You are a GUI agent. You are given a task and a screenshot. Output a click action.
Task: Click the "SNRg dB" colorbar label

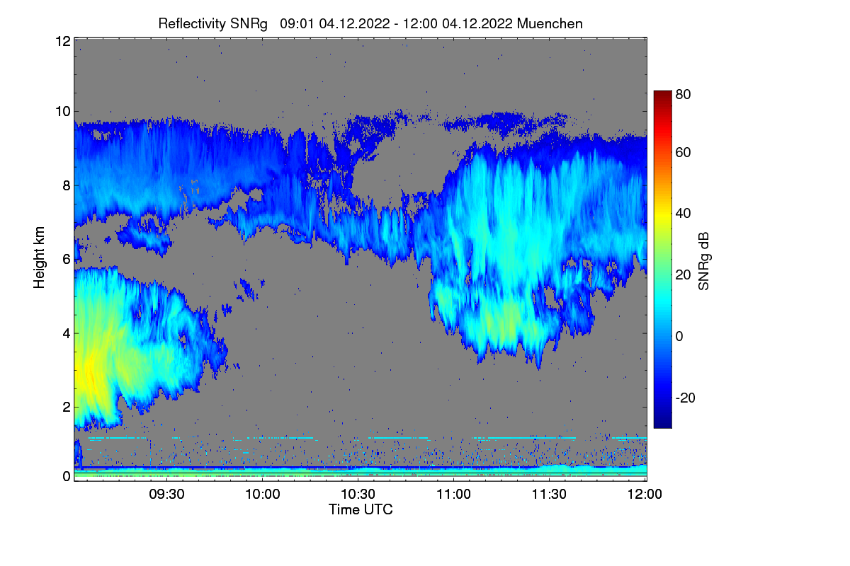click(703, 260)
